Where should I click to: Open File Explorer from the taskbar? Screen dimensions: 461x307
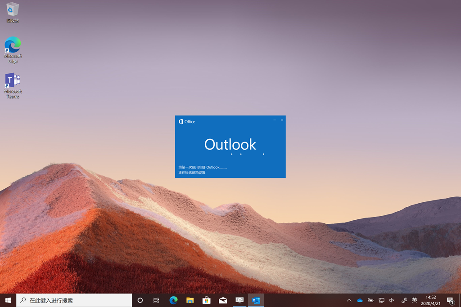pos(190,300)
